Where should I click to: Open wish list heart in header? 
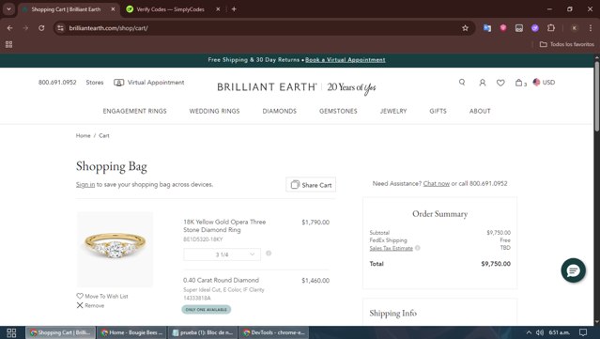pyautogui.click(x=500, y=83)
